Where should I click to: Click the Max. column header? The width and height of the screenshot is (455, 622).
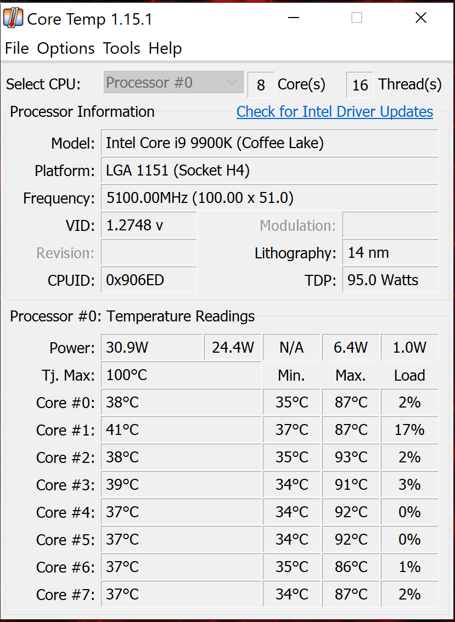(351, 375)
